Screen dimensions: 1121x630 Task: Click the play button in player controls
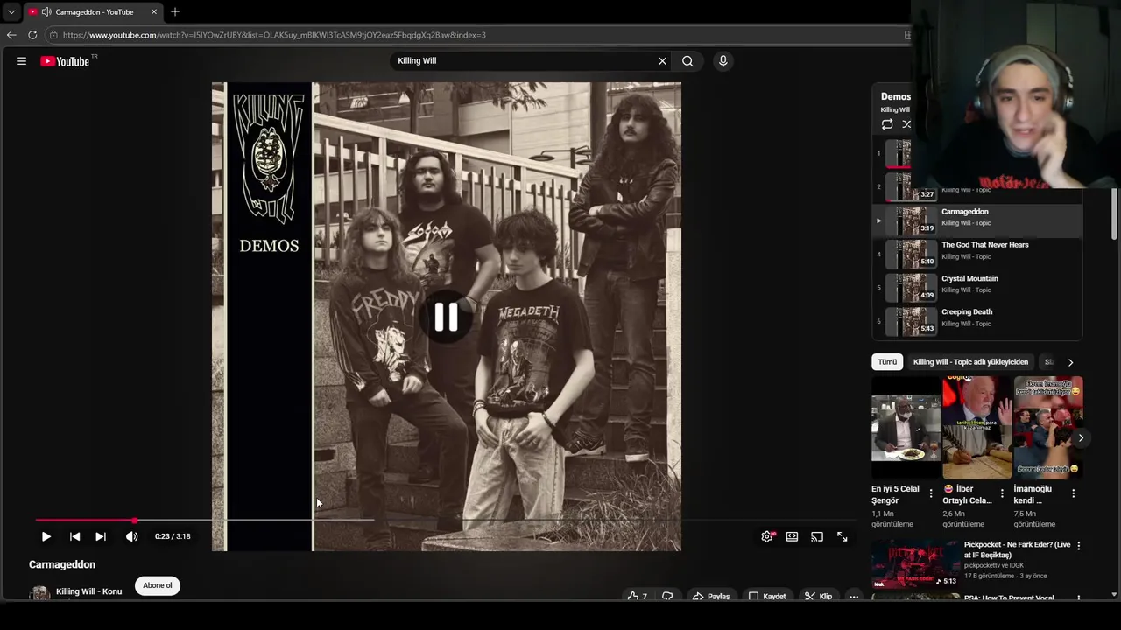[46, 536]
